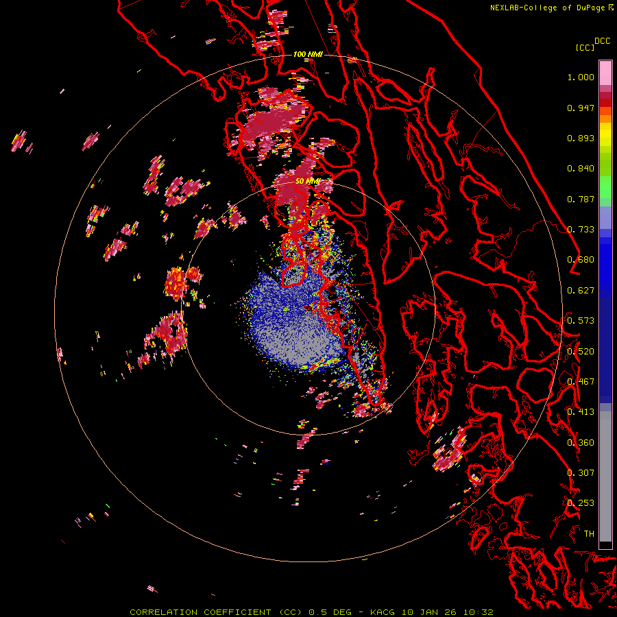Click the [CC] legend unit label
The image size is (617, 617).
(585, 47)
